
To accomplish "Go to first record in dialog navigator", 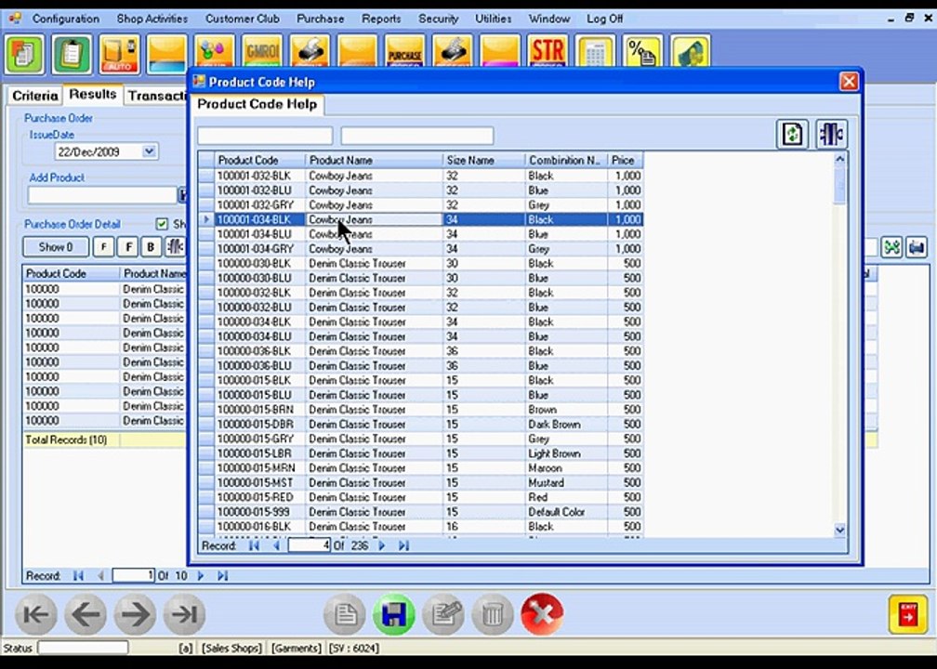I will coord(254,545).
